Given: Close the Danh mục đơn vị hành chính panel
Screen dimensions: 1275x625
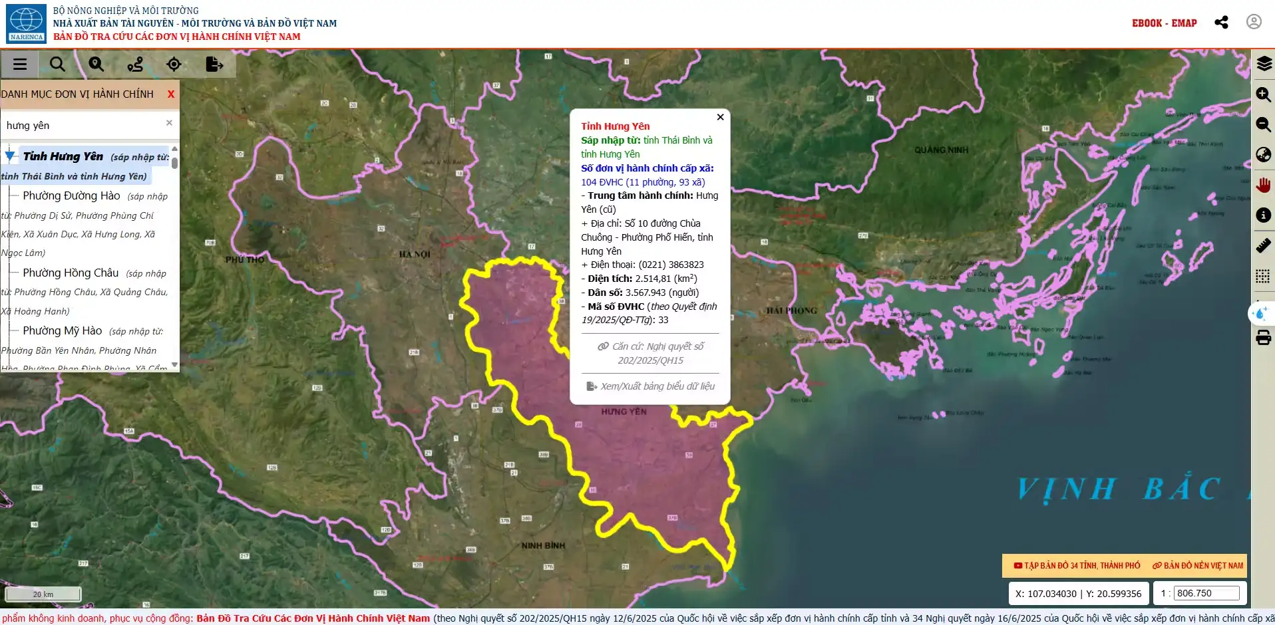Looking at the screenshot, I should click(171, 94).
